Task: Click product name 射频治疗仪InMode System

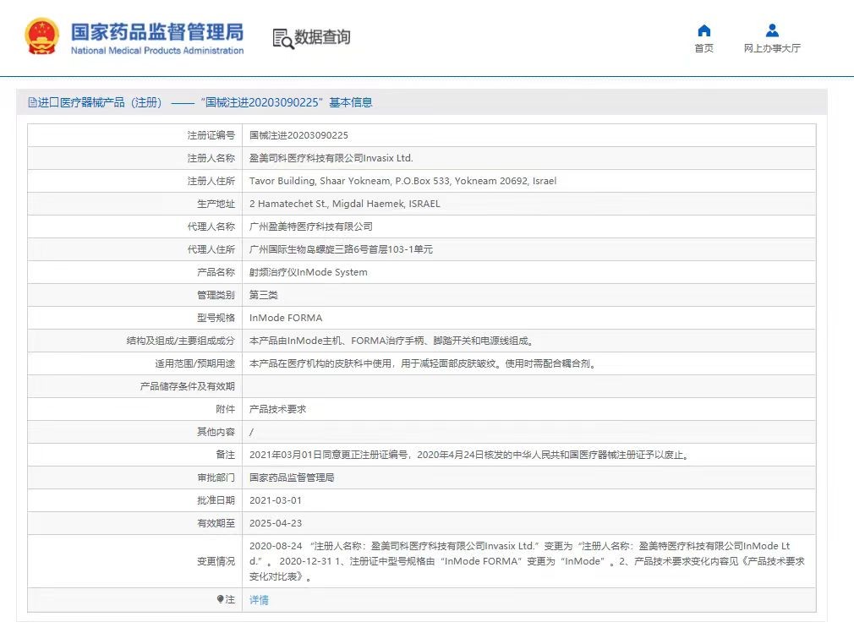Action: coord(309,273)
